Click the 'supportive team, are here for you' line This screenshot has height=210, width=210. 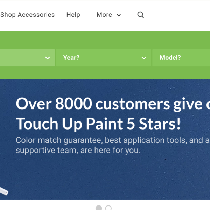pyautogui.click(x=78, y=150)
